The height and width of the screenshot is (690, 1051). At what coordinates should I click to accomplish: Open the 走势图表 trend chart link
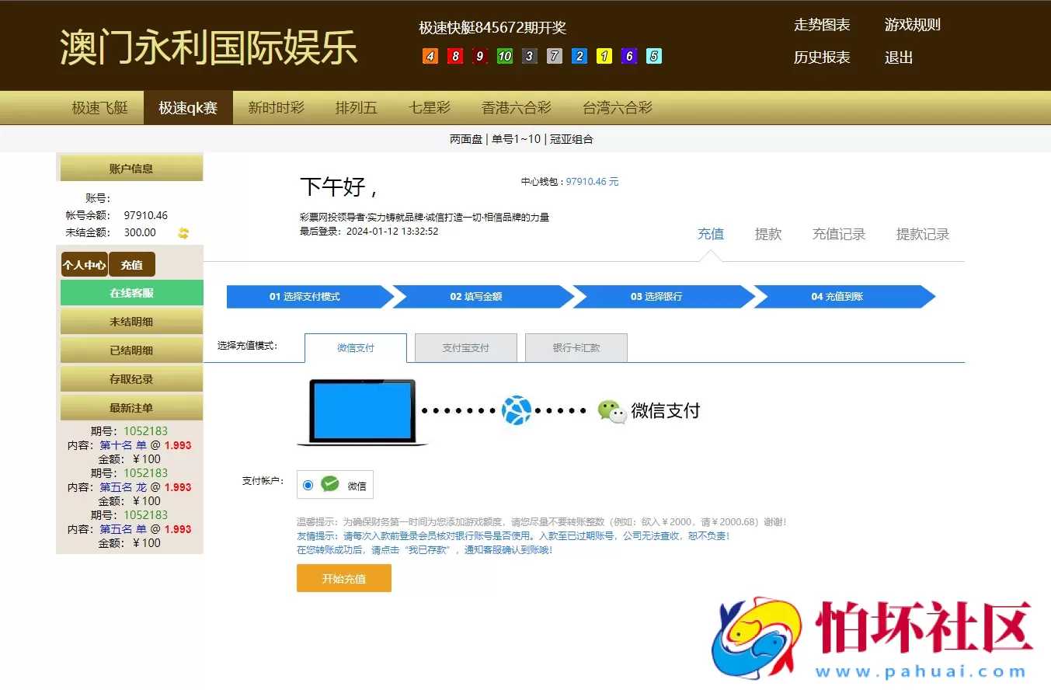pyautogui.click(x=822, y=24)
